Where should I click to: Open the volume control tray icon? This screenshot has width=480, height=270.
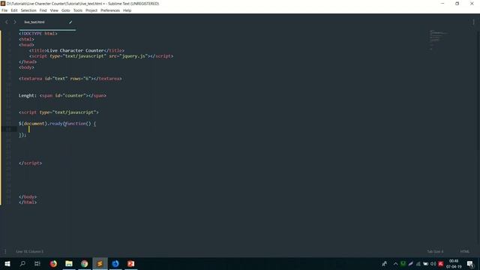(433, 263)
